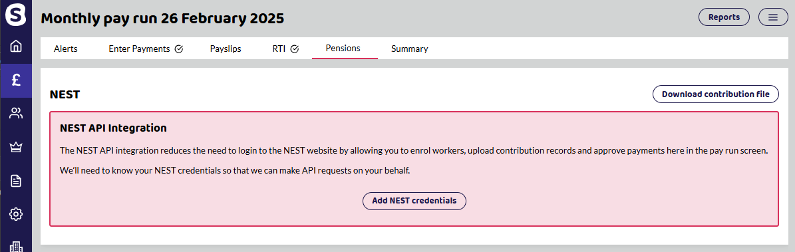Click Download contribution file button
795x252 pixels.
715,94
